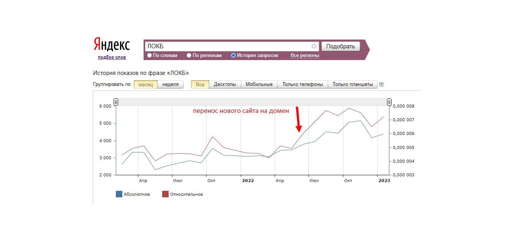
Task: Group by «неделя»
Action: click(170, 84)
